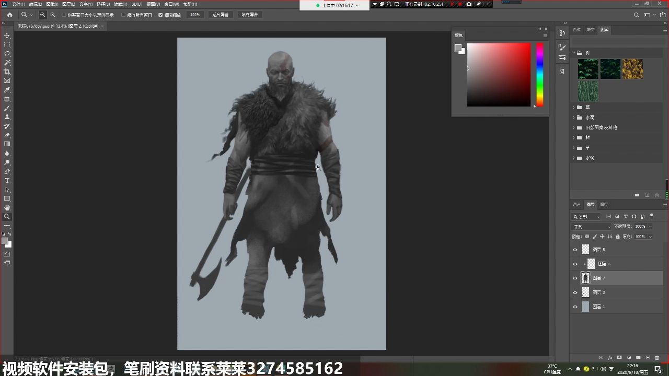Open the blend mode 正常 dropdown
The height and width of the screenshot is (376, 669).
(x=592, y=227)
